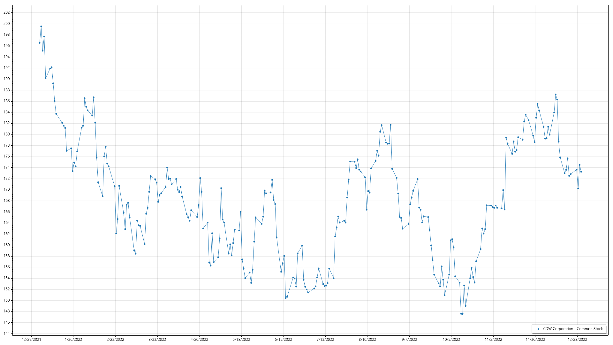Select the 144 y-axis tick label
The height and width of the screenshot is (345, 613).
point(7,333)
